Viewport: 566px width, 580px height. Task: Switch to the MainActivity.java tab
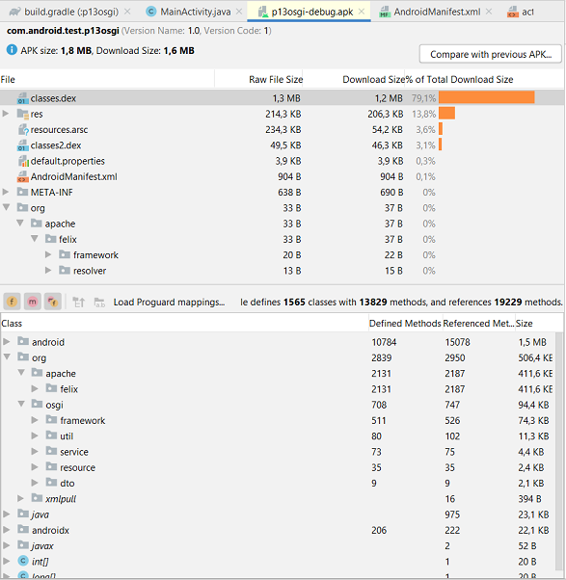pos(189,12)
